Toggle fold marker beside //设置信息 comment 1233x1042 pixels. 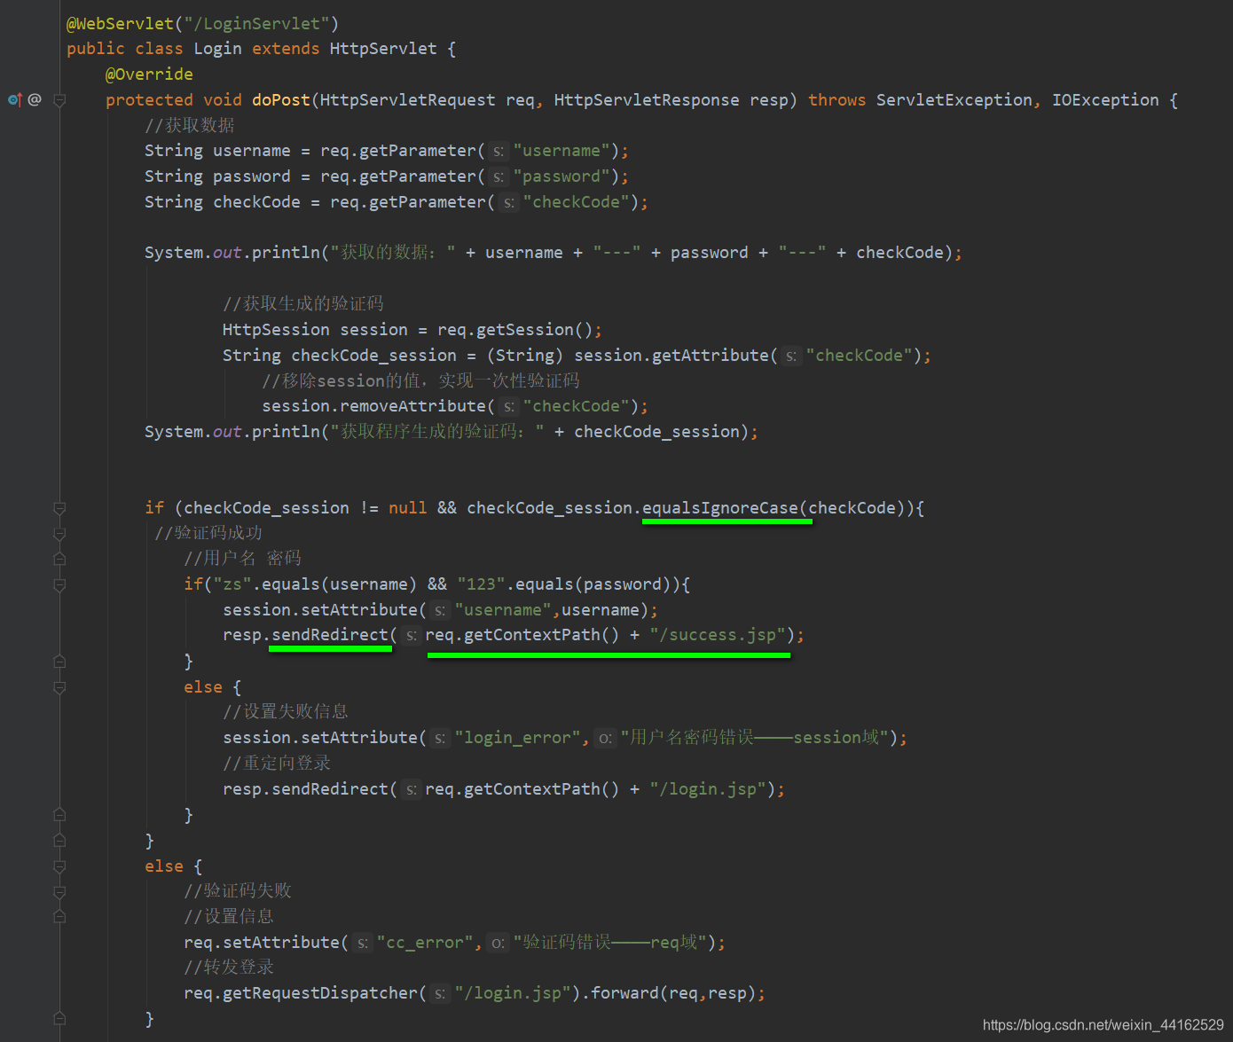pyautogui.click(x=59, y=916)
